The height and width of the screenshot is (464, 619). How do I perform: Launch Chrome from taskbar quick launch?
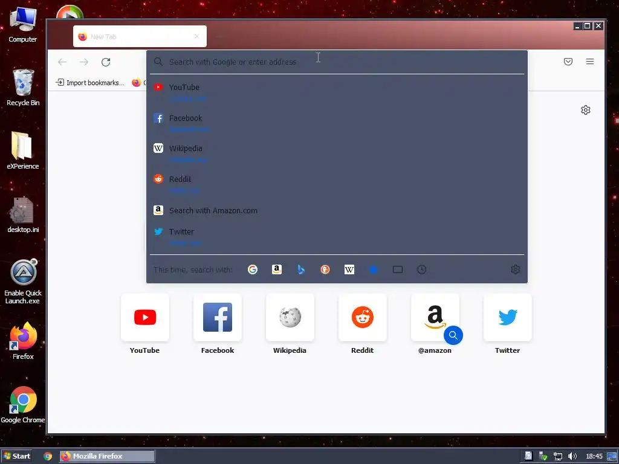pyautogui.click(x=48, y=456)
